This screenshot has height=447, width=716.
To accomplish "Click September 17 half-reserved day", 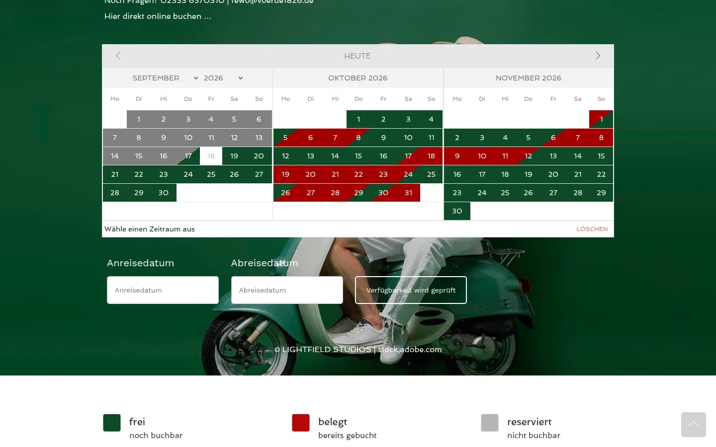I will pos(188,156).
